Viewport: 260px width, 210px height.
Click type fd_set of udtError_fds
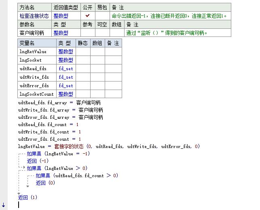click(x=66, y=86)
